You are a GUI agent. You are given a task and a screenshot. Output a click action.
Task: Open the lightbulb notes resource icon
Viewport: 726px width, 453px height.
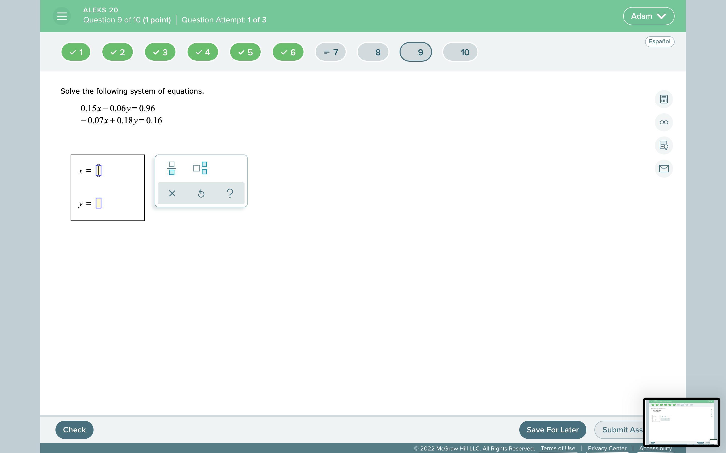point(663,146)
